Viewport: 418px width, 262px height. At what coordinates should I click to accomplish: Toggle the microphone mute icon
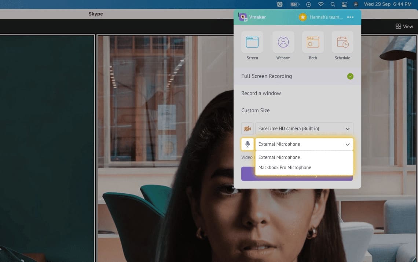(x=247, y=144)
